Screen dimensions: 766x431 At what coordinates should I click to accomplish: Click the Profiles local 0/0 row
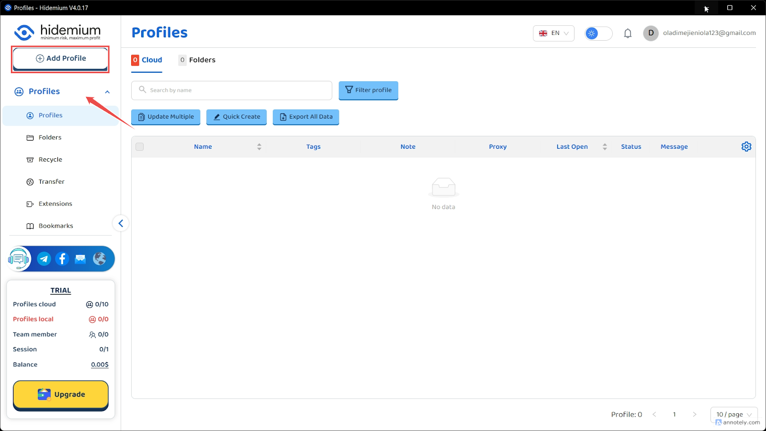pos(61,319)
